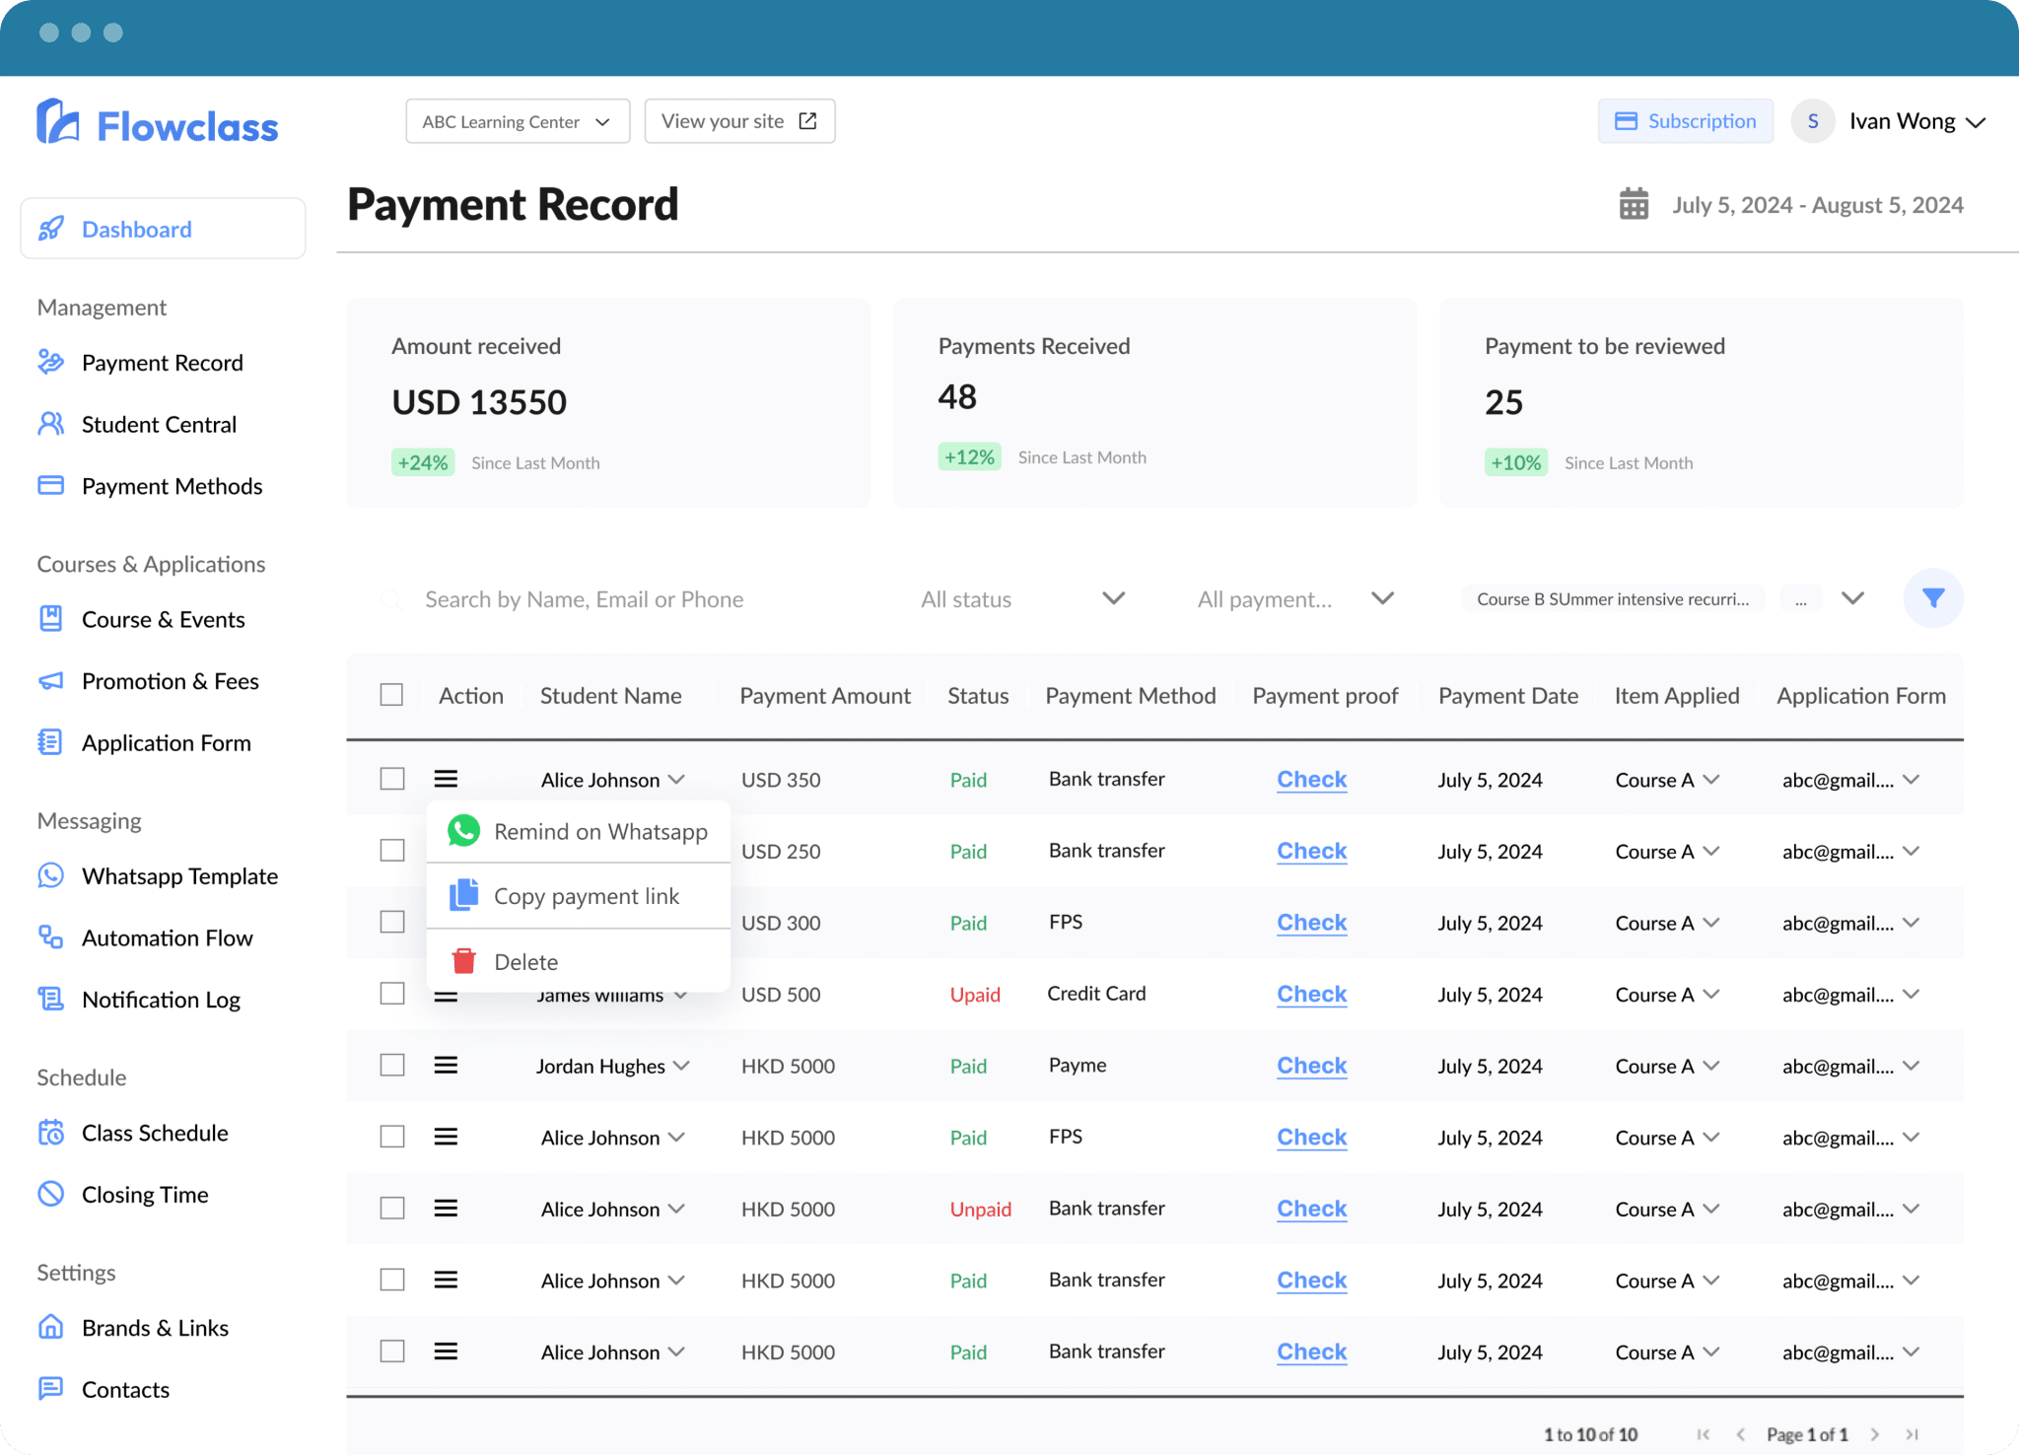Click the Payment Record sidebar icon
Viewport: 2019px width, 1455px height.
[50, 362]
